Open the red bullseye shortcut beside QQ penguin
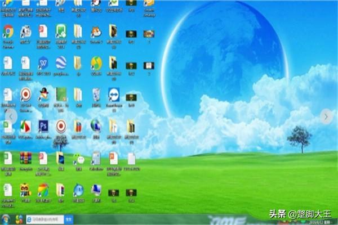338x225 pixels. [x=26, y=94]
